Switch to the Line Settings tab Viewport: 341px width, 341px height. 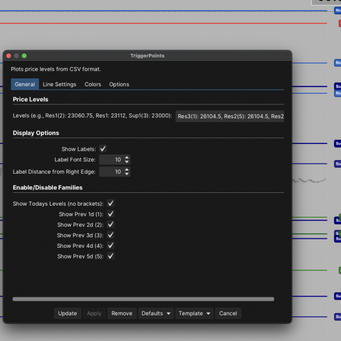(59, 84)
